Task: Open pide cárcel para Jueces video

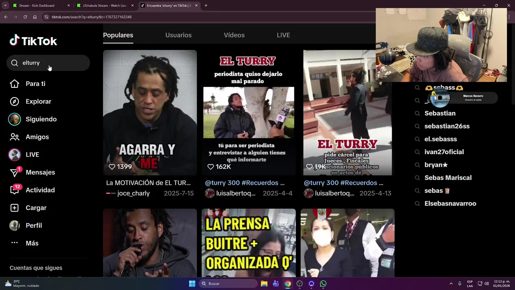Action: [347, 113]
